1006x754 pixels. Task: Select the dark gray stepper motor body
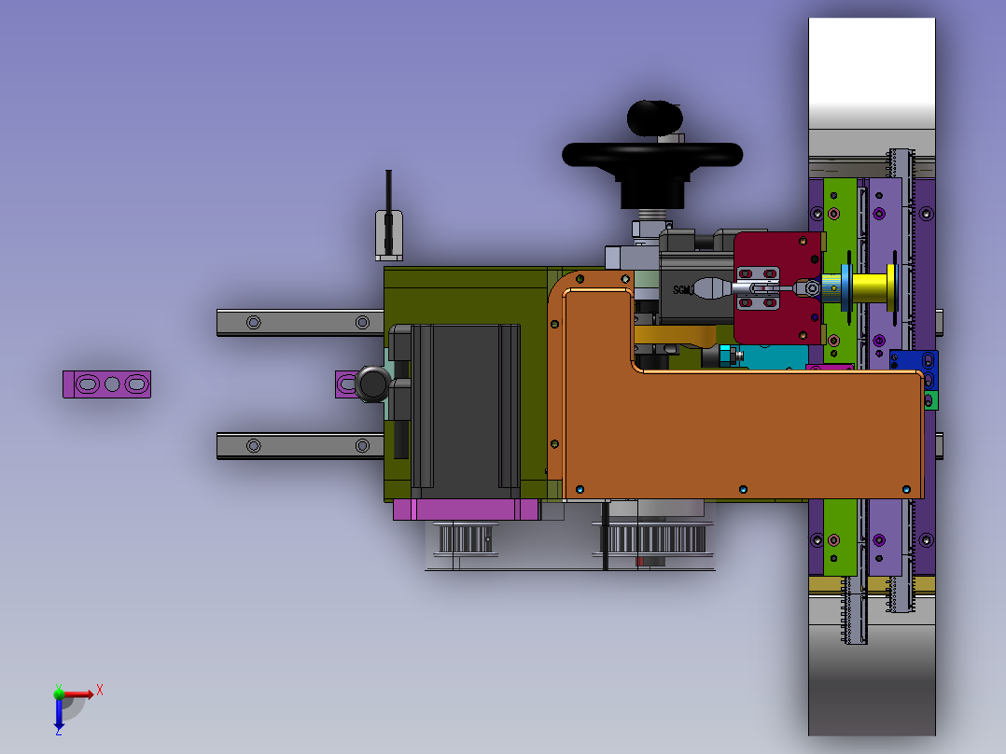[465, 411]
